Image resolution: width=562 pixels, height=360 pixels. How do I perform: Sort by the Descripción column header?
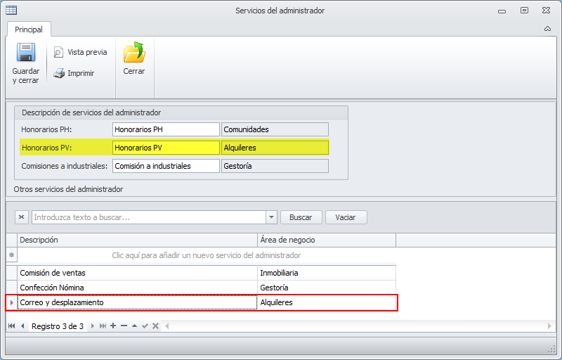coord(137,240)
